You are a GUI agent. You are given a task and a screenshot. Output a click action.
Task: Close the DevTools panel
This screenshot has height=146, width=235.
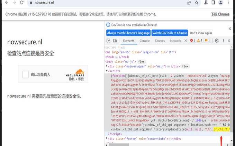click(x=229, y=41)
